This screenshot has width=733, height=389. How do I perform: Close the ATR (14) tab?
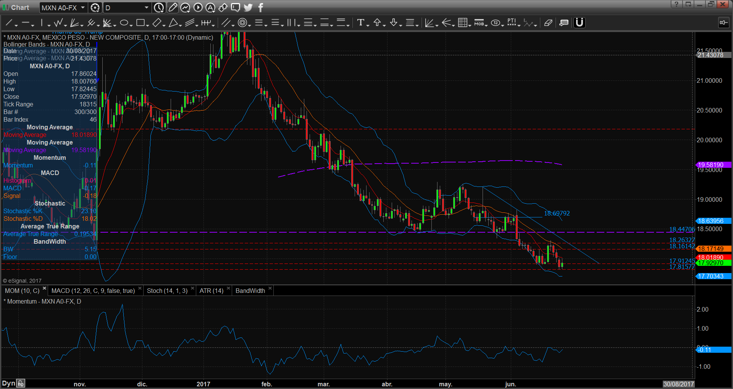(x=228, y=288)
